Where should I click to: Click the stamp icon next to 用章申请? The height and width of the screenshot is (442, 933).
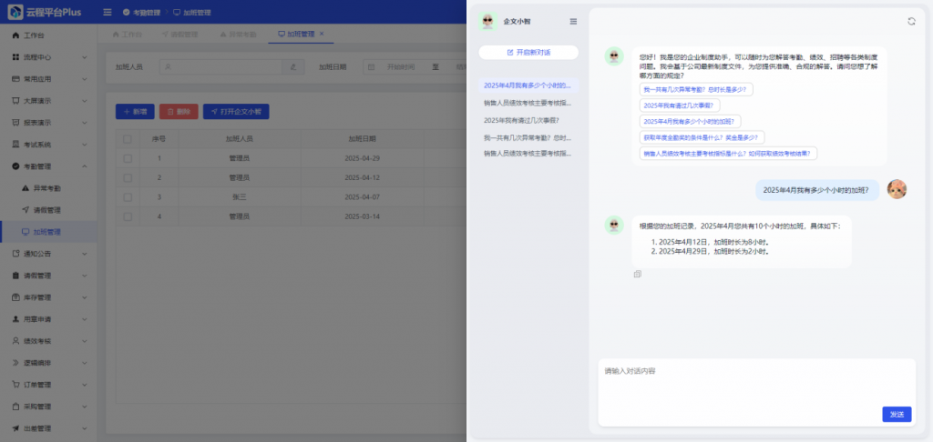click(15, 319)
